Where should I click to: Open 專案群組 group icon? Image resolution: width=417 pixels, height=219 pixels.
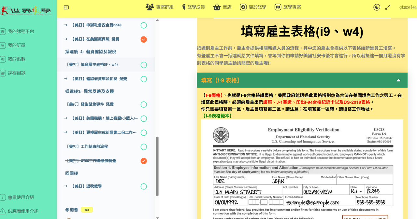150,7
